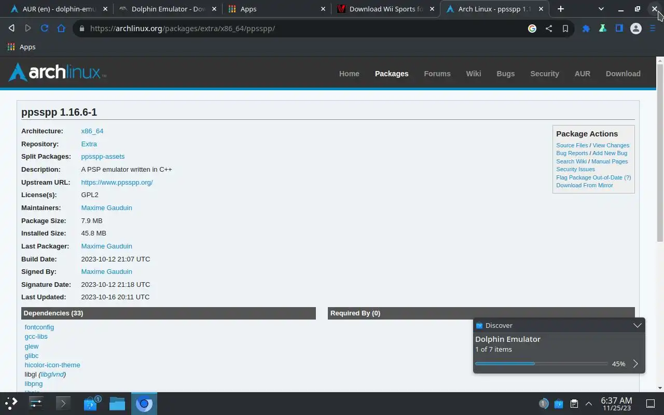
Task: Expand hidden system tray icons
Action: 589,404
